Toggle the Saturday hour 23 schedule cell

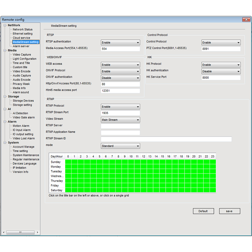pyautogui.click(x=213, y=190)
